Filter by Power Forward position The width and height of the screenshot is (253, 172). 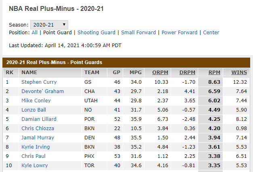coord(180,33)
